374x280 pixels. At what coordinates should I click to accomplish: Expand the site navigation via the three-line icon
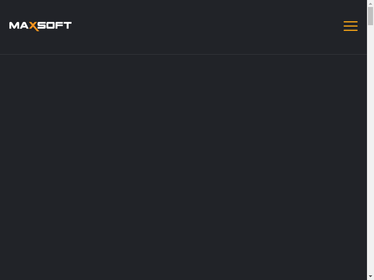tap(351, 26)
